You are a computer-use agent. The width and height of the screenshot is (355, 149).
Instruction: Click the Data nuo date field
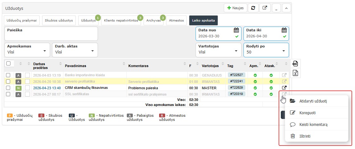218,34
